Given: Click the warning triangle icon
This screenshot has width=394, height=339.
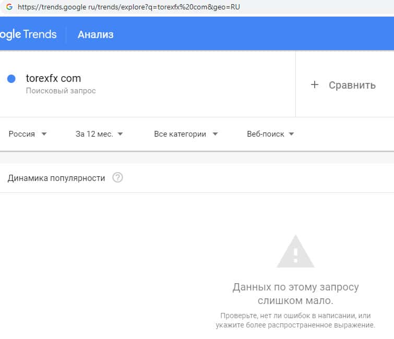Looking at the screenshot, I should pyautogui.click(x=295, y=252).
